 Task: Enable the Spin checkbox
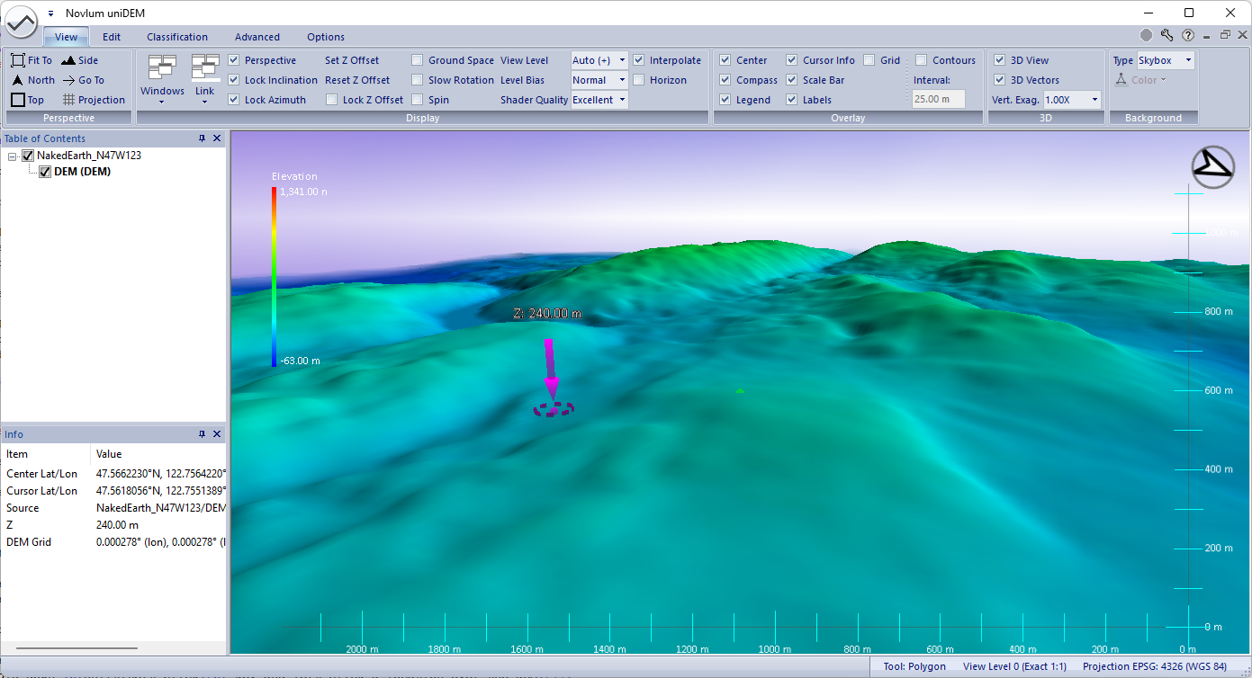pos(418,100)
